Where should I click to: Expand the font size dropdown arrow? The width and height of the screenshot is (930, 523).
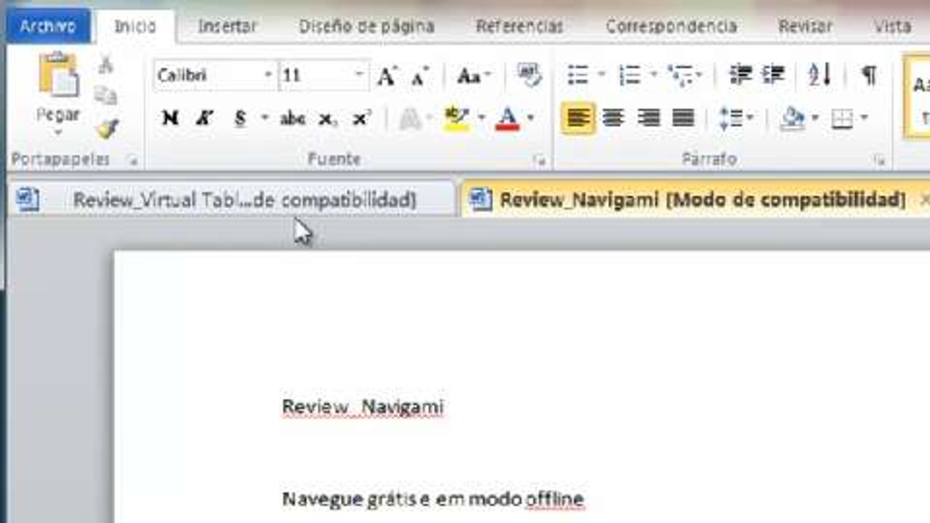[x=359, y=76]
